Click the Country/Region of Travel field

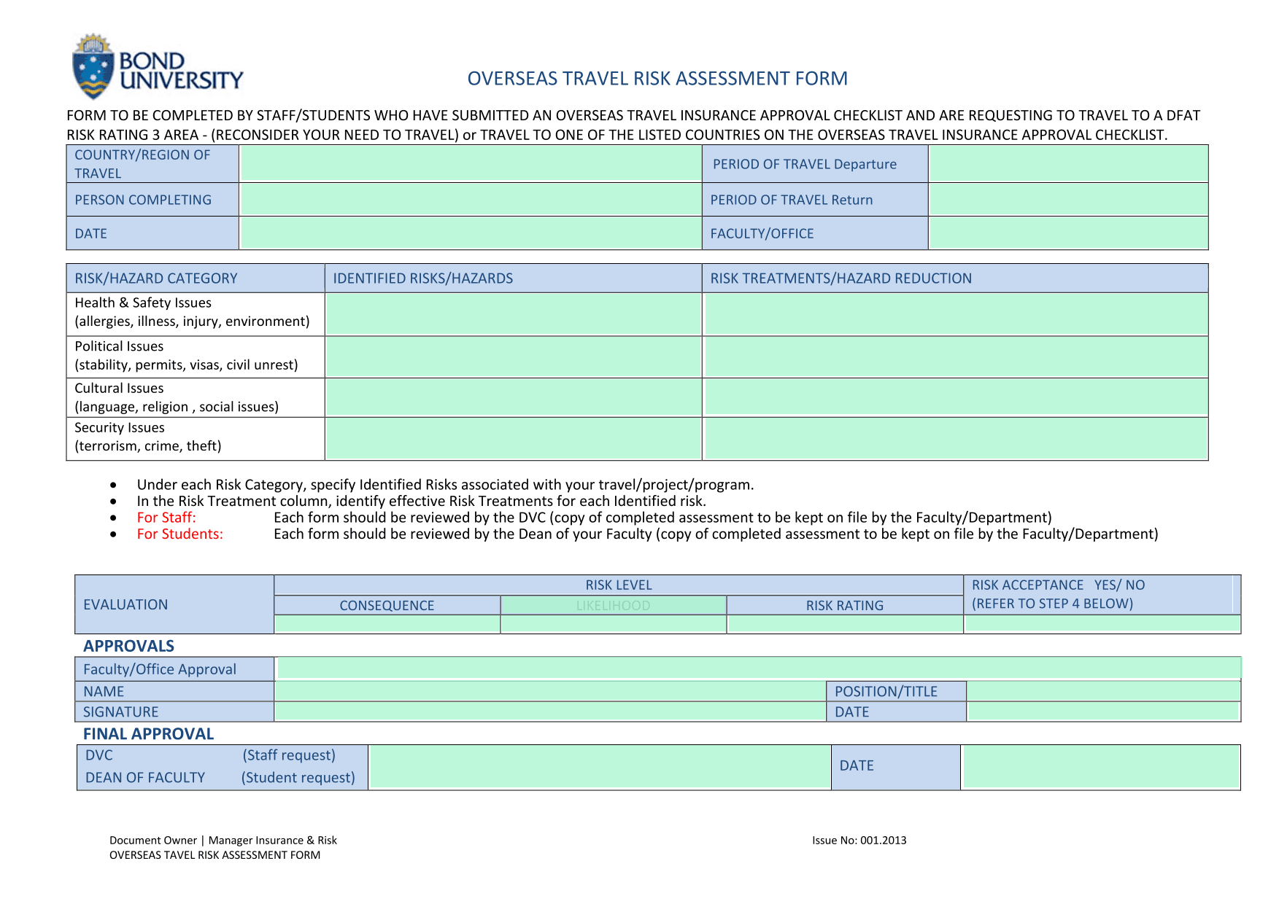(471, 163)
